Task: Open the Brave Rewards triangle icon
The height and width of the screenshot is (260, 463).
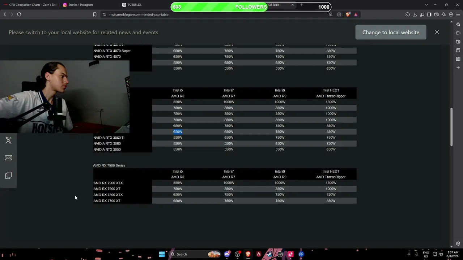Action: (356, 14)
